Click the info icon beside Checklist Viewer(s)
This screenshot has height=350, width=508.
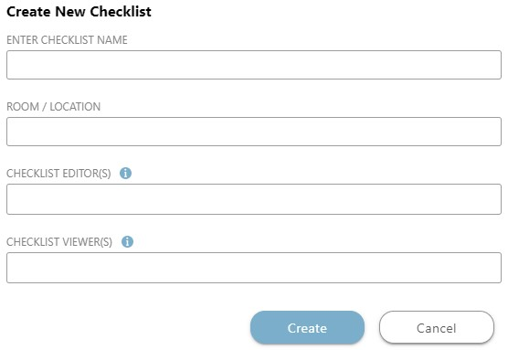(127, 241)
